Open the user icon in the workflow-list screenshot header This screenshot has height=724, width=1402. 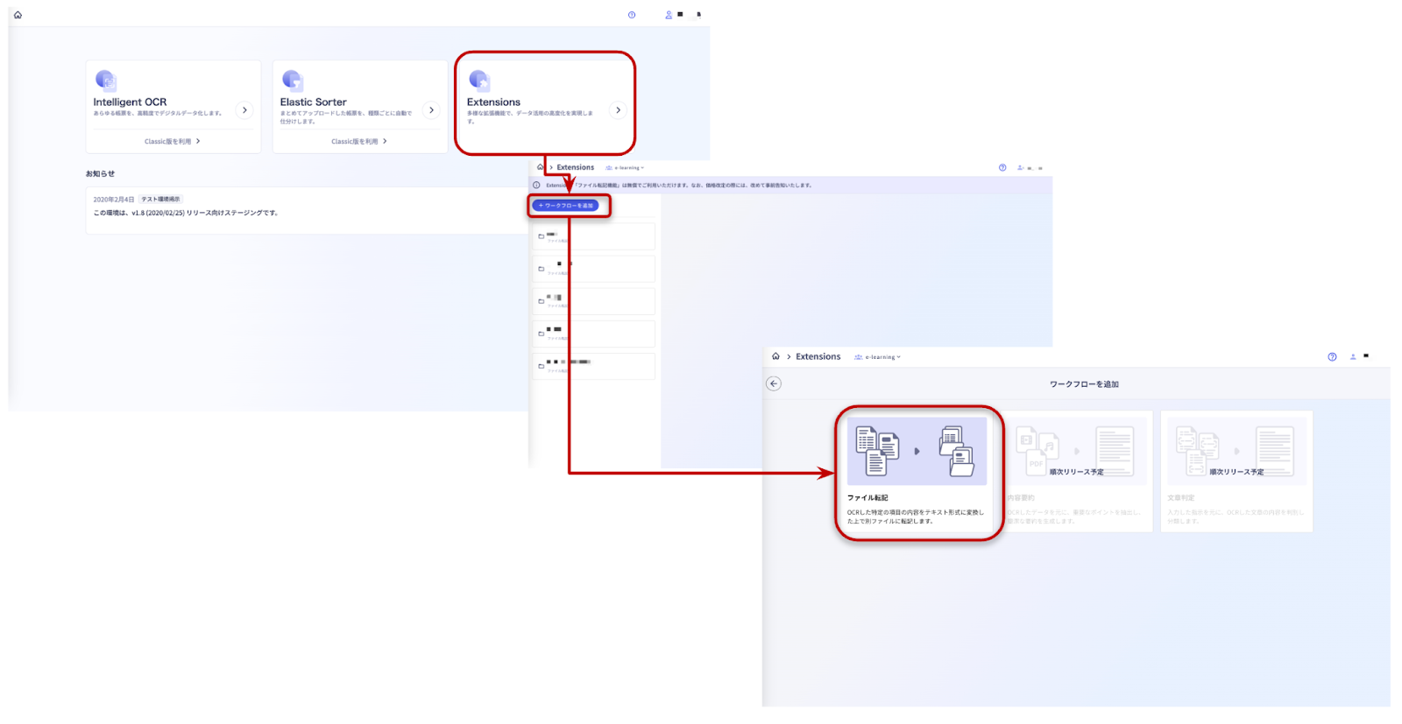(x=1020, y=167)
